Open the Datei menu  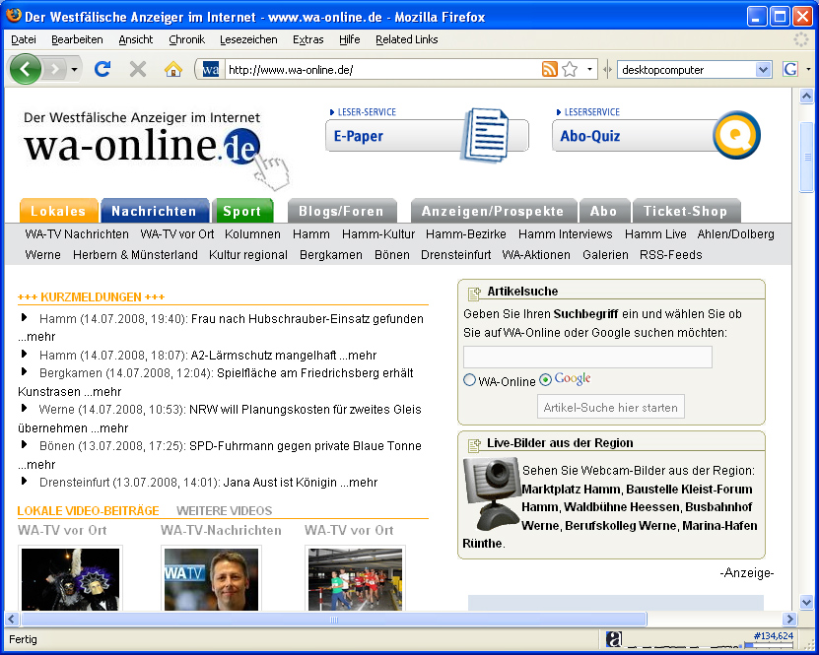(24, 39)
